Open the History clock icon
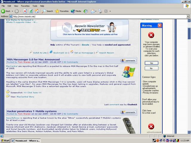 [86, 11]
